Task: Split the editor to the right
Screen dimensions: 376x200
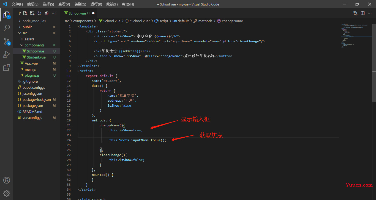Action: [363, 13]
